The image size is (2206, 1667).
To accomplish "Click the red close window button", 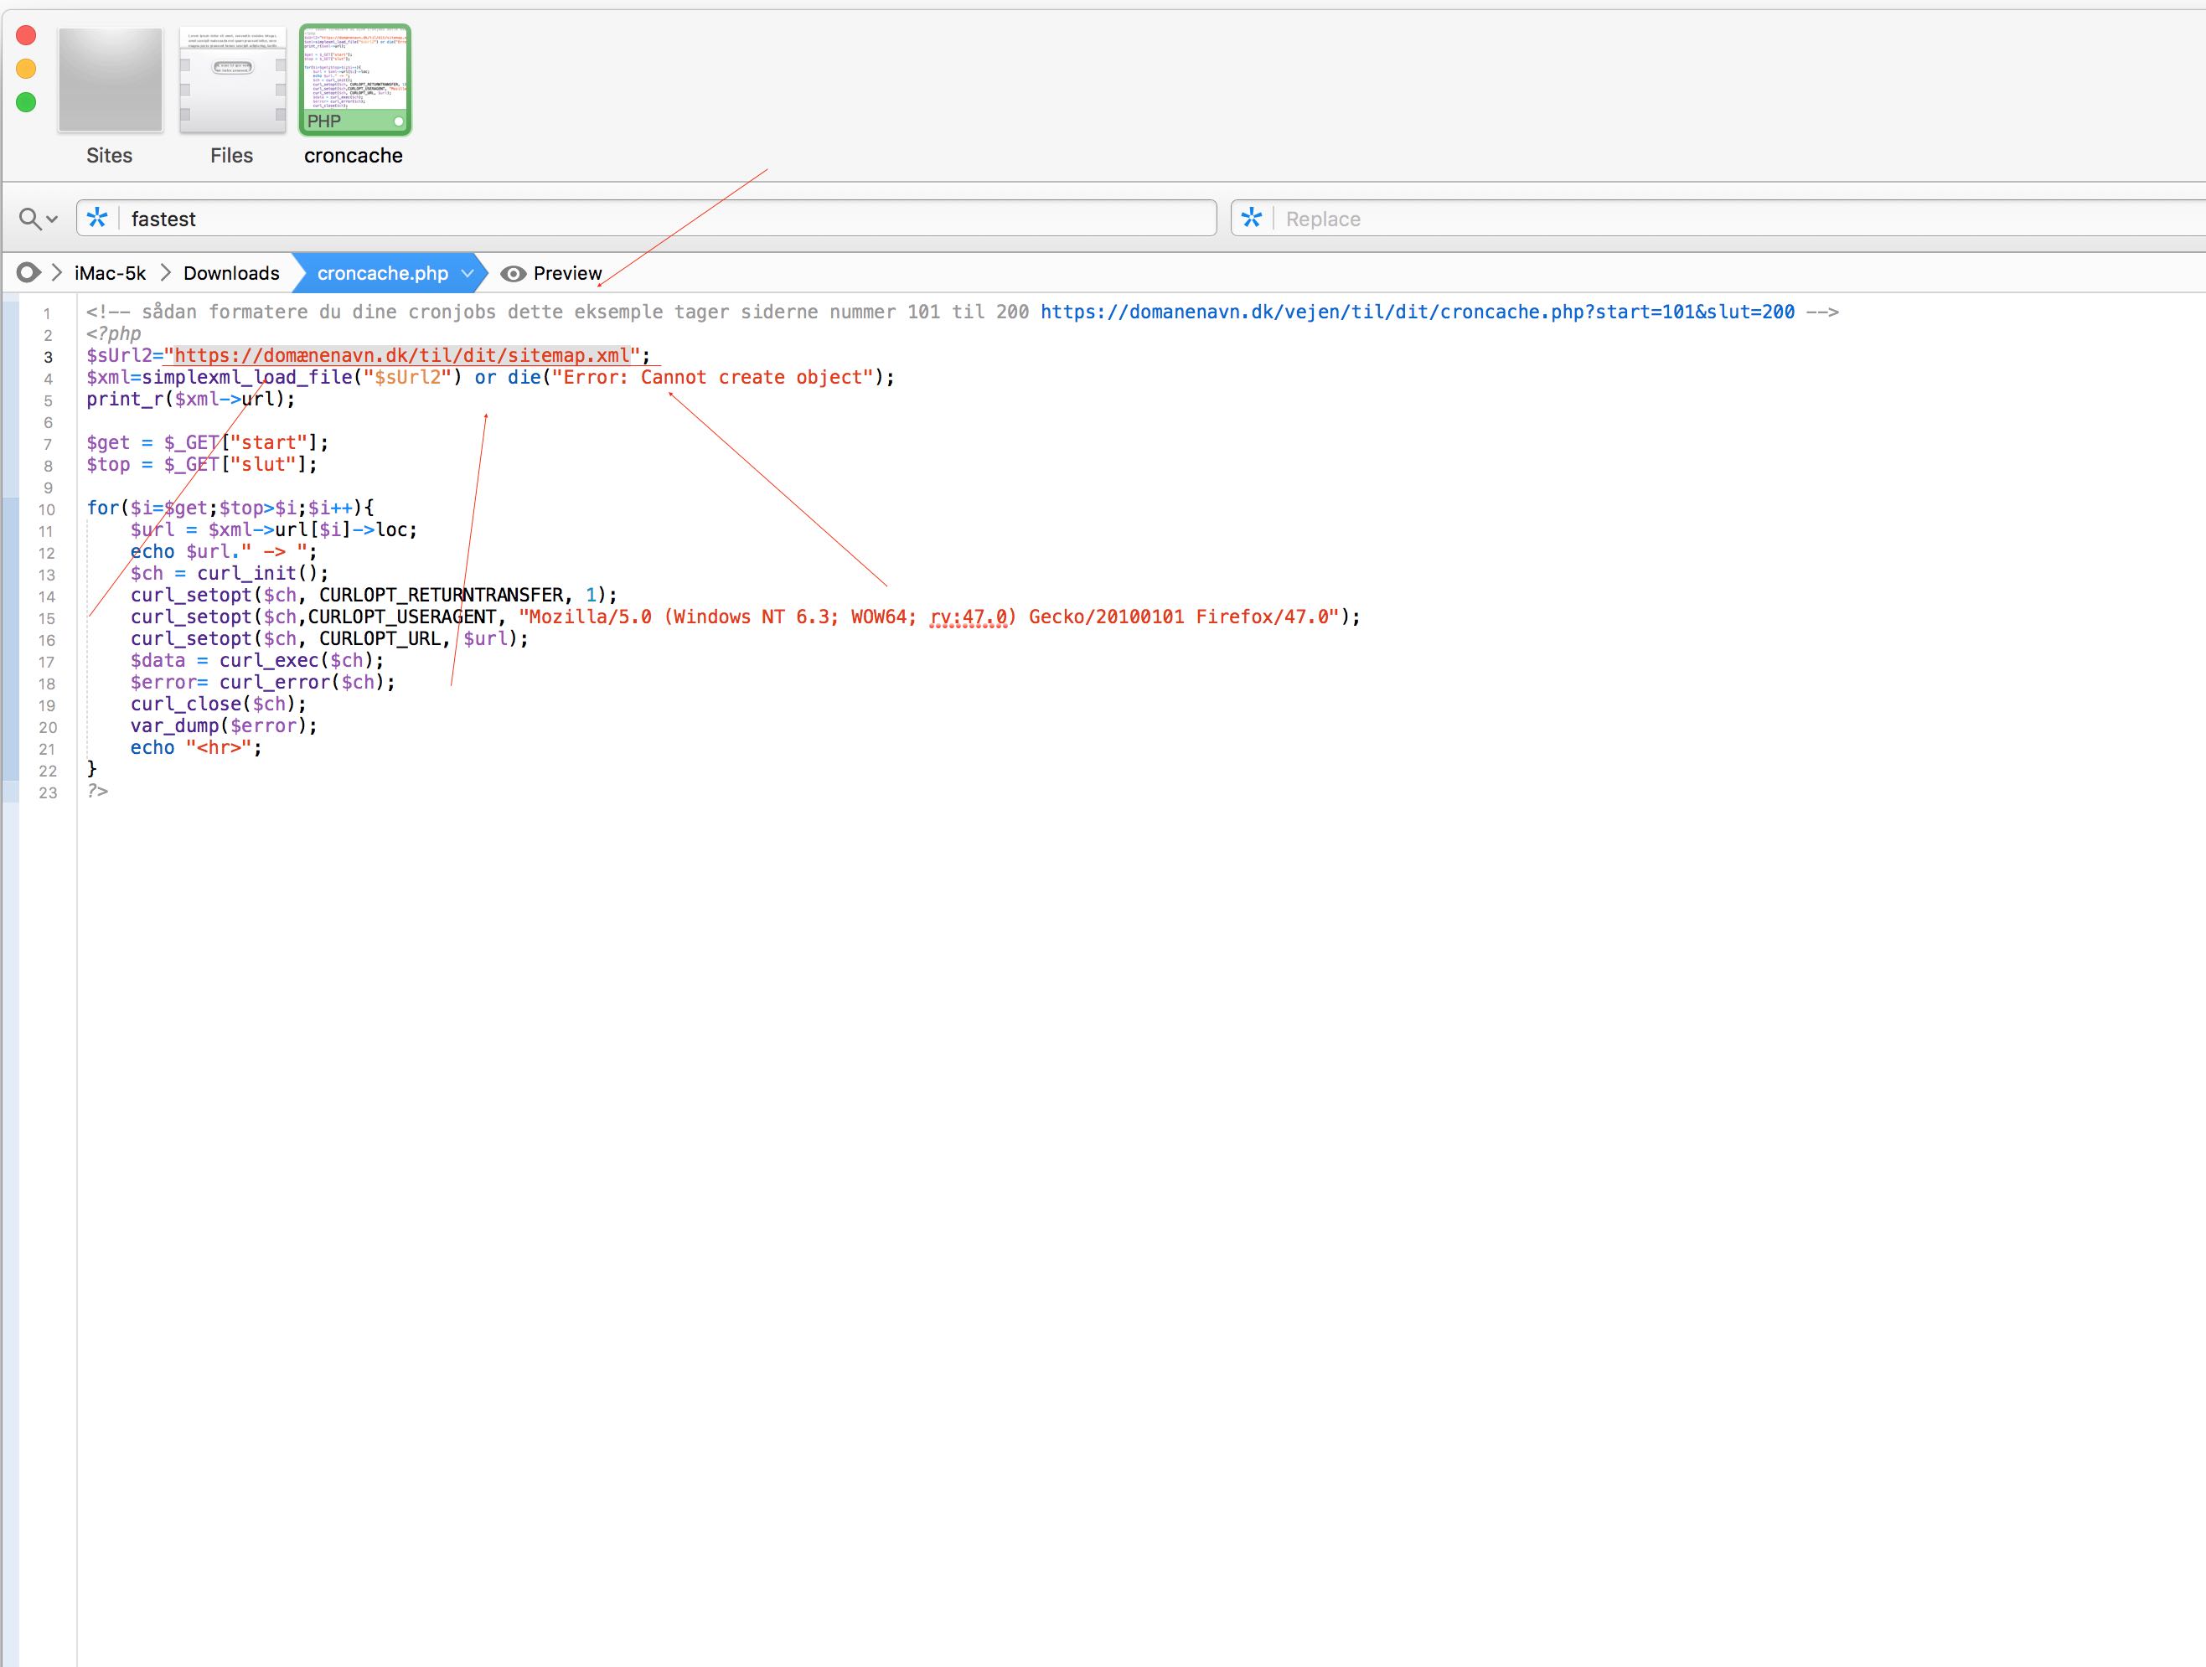I will pyautogui.click(x=27, y=36).
